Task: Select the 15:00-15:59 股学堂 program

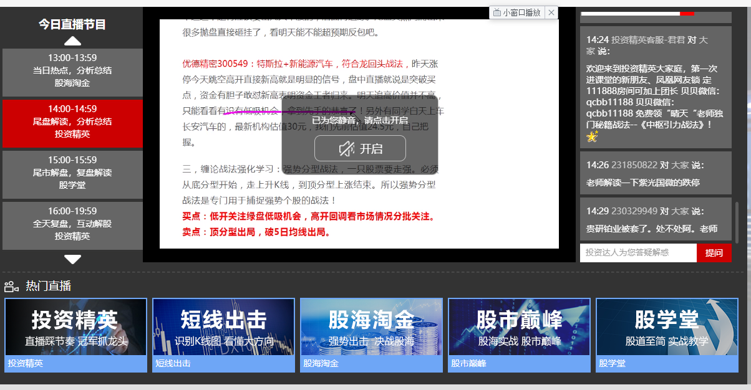Action: click(72, 173)
